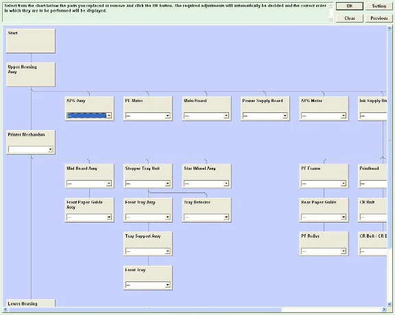The width and height of the screenshot is (395, 315).
Task: Expand the PF Frame dropdown
Action: [344, 183]
